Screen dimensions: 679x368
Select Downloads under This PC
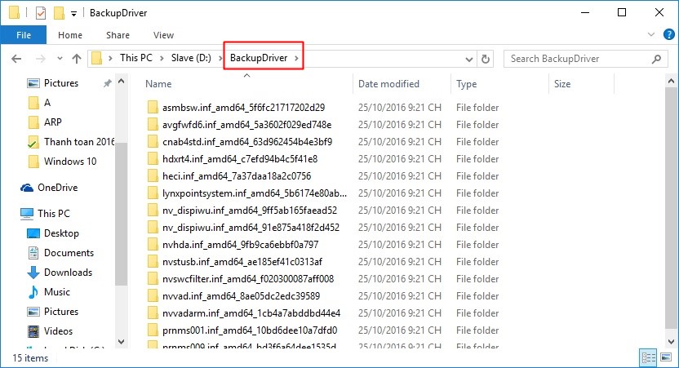pos(68,273)
